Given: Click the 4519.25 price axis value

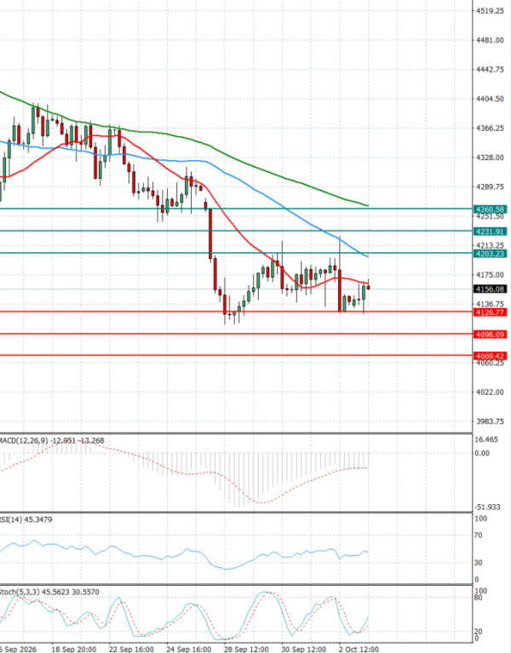Looking at the screenshot, I should [490, 11].
